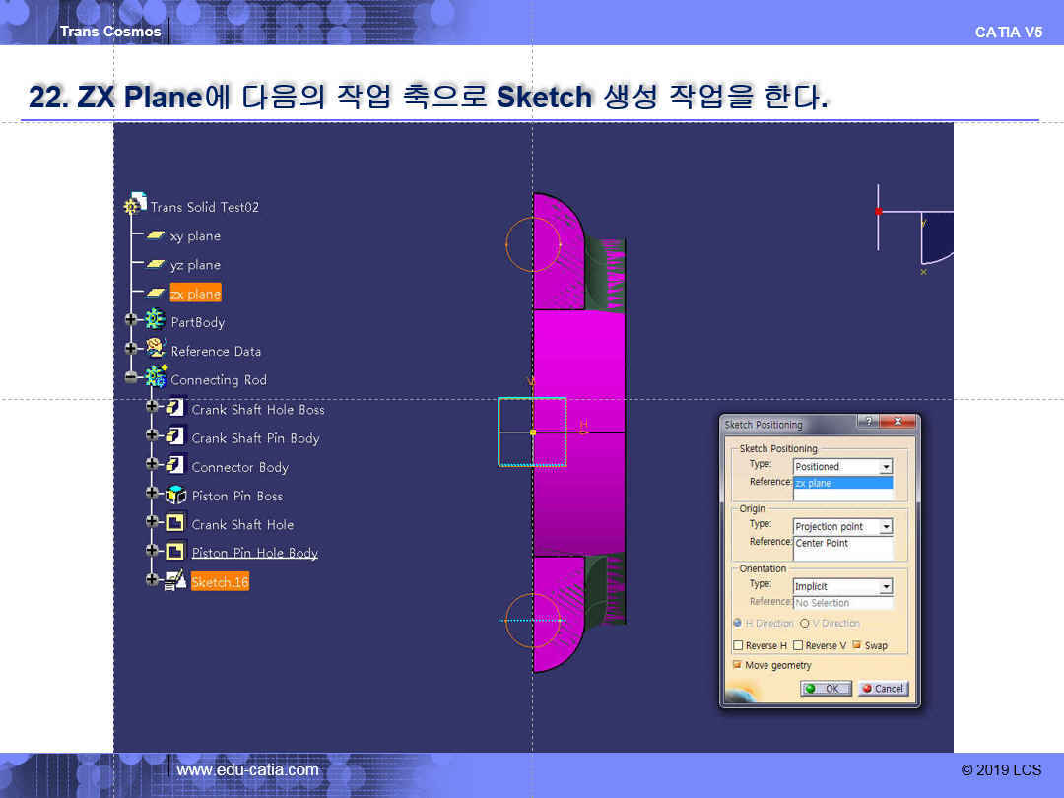The height and width of the screenshot is (798, 1064).
Task: Select the yz plane icon in tree
Action: point(156,265)
